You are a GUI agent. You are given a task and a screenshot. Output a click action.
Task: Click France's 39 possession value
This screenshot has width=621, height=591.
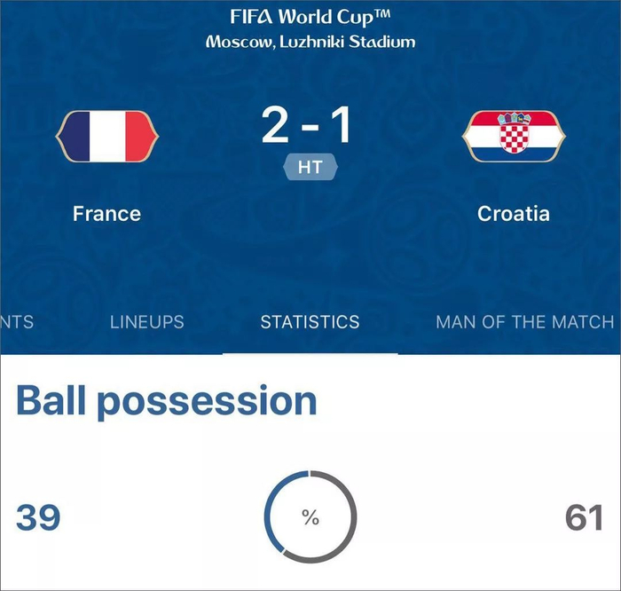(x=38, y=517)
